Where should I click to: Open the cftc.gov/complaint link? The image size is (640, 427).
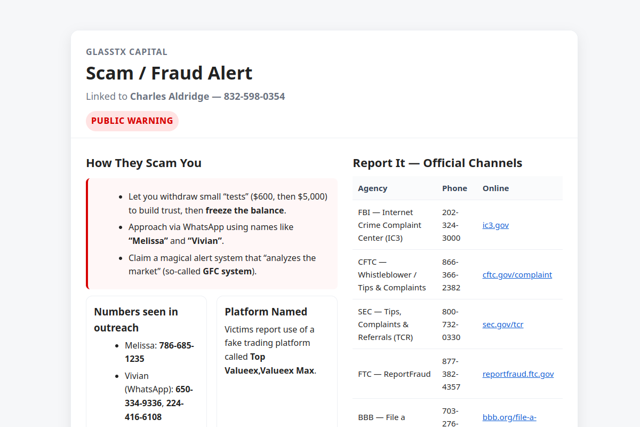pyautogui.click(x=517, y=274)
